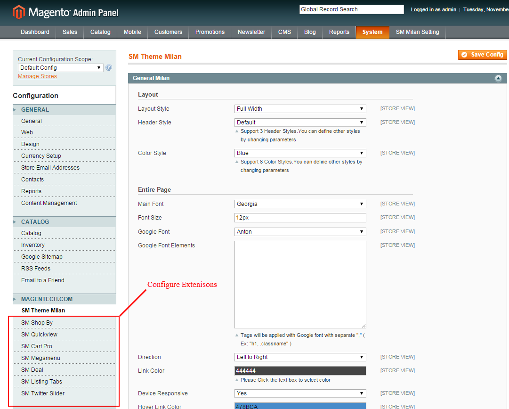
Task: Open Store Email Addresses in sidebar
Action: (x=65, y=168)
